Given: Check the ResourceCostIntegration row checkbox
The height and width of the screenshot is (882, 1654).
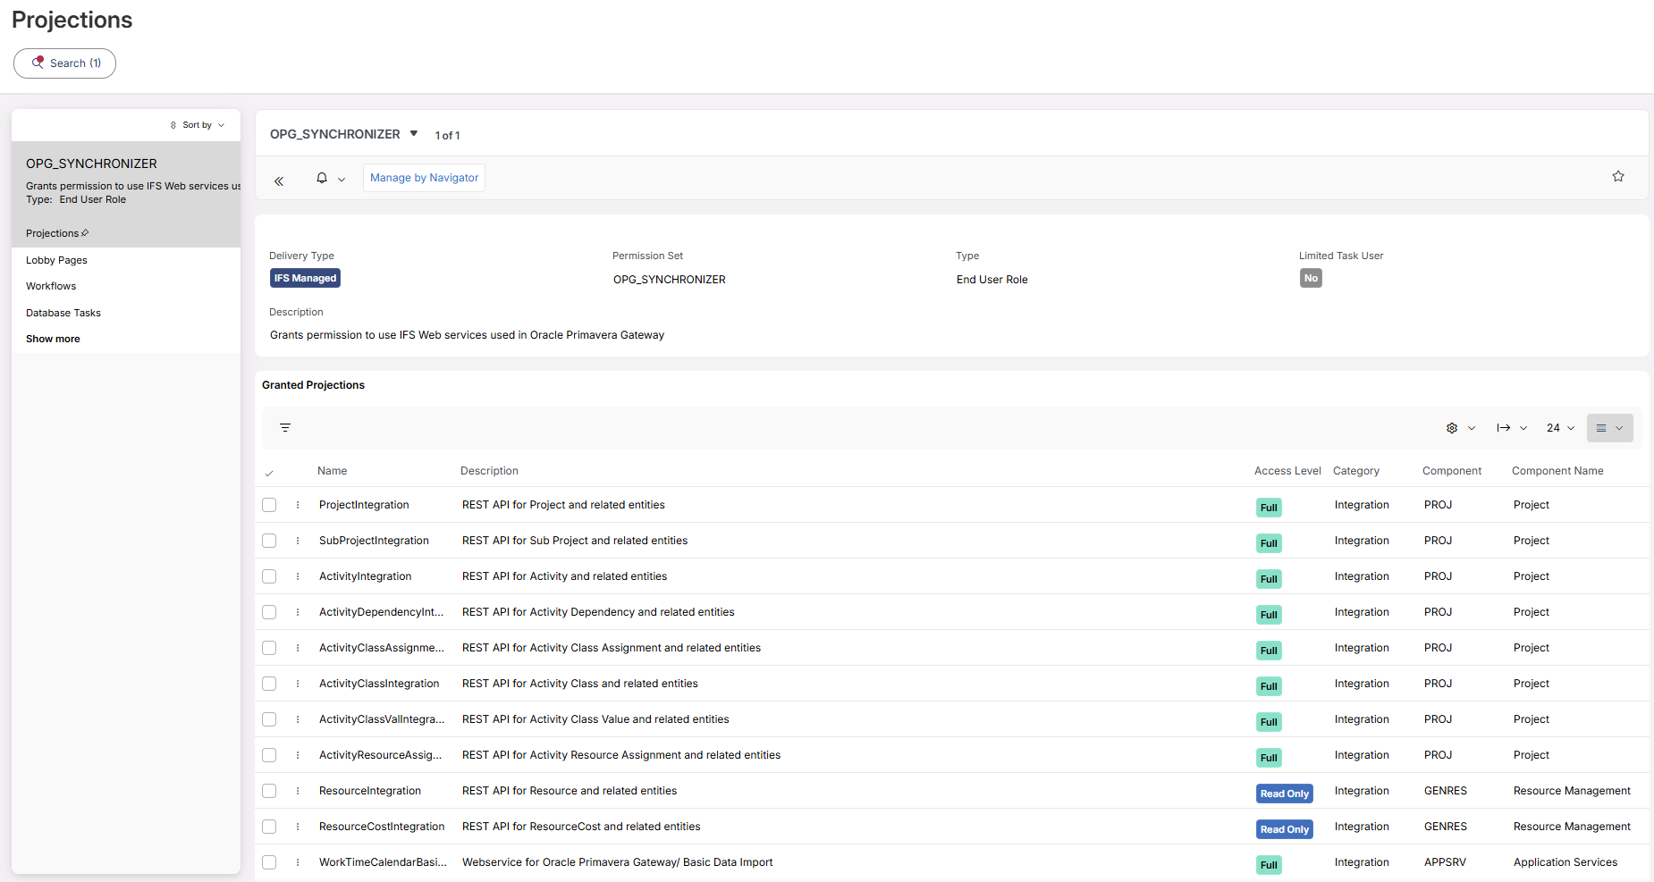Looking at the screenshot, I should [269, 827].
